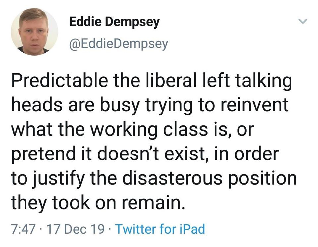Click the word Predictable in the tweet
318x247 pixels.
59,80
